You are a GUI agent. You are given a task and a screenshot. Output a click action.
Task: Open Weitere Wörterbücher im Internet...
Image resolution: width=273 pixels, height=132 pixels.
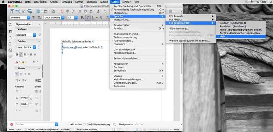point(190,41)
